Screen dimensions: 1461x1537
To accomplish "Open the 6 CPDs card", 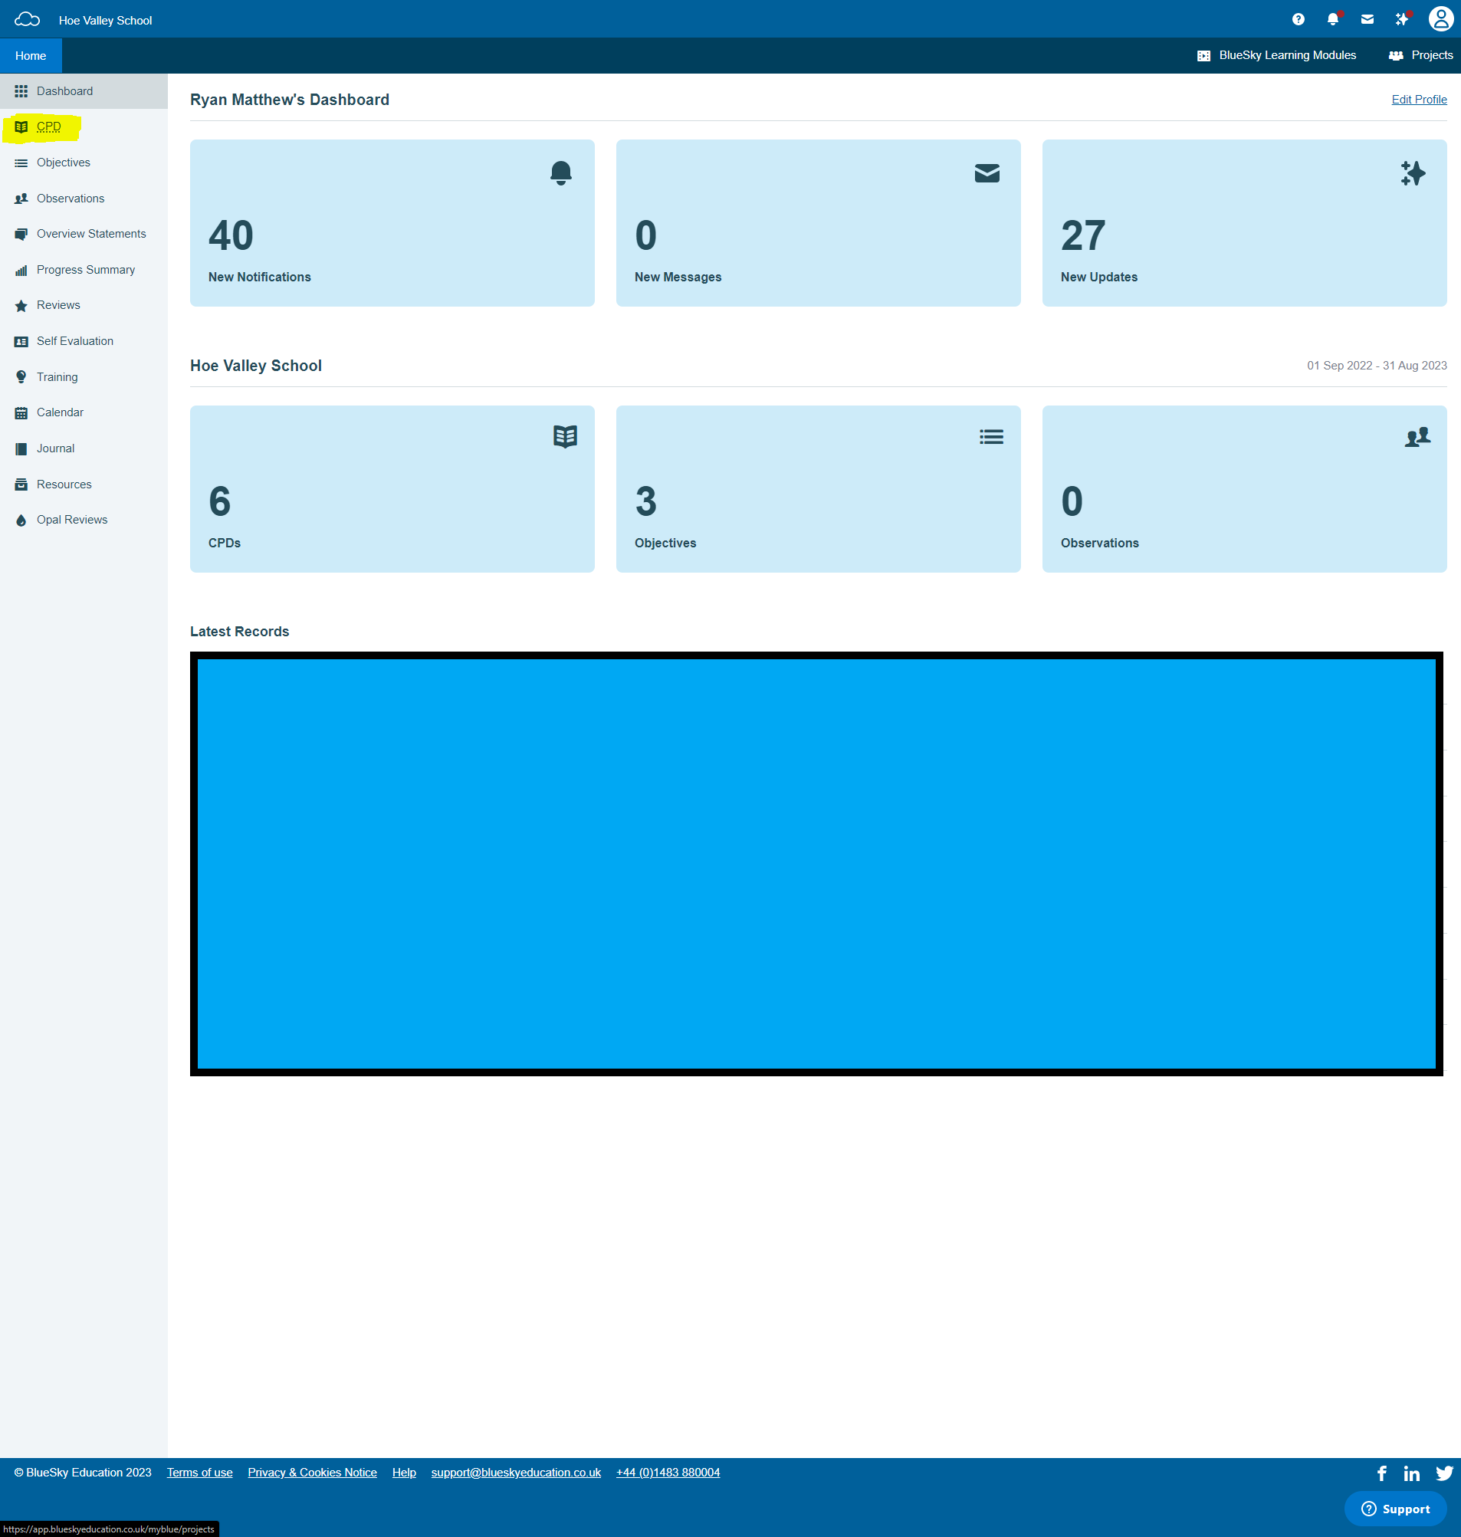I will [392, 489].
